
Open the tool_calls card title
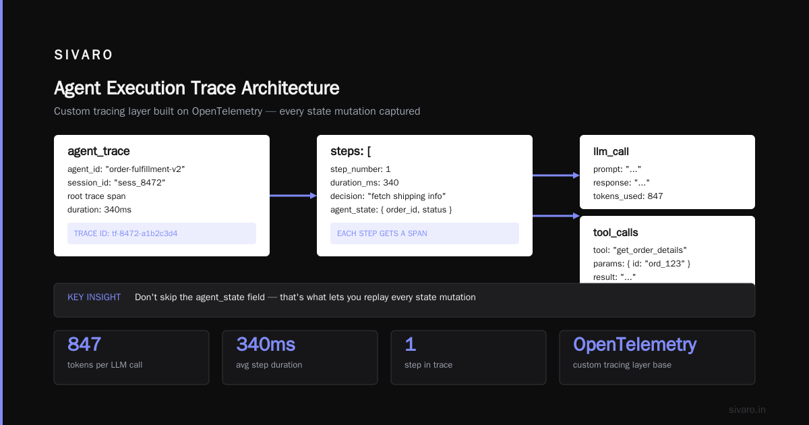pyautogui.click(x=616, y=232)
